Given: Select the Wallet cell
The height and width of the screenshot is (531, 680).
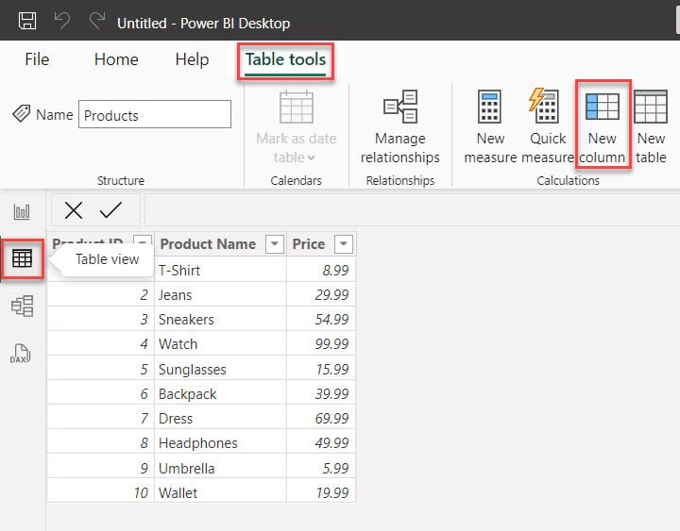Looking at the screenshot, I should point(220,492).
